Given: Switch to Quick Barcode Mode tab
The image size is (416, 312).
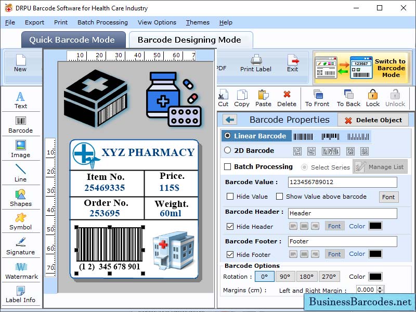Looking at the screenshot, I should pos(73,40).
